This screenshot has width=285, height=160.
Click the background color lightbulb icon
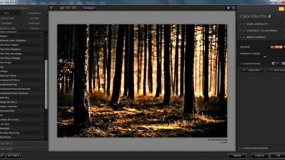(x=228, y=8)
